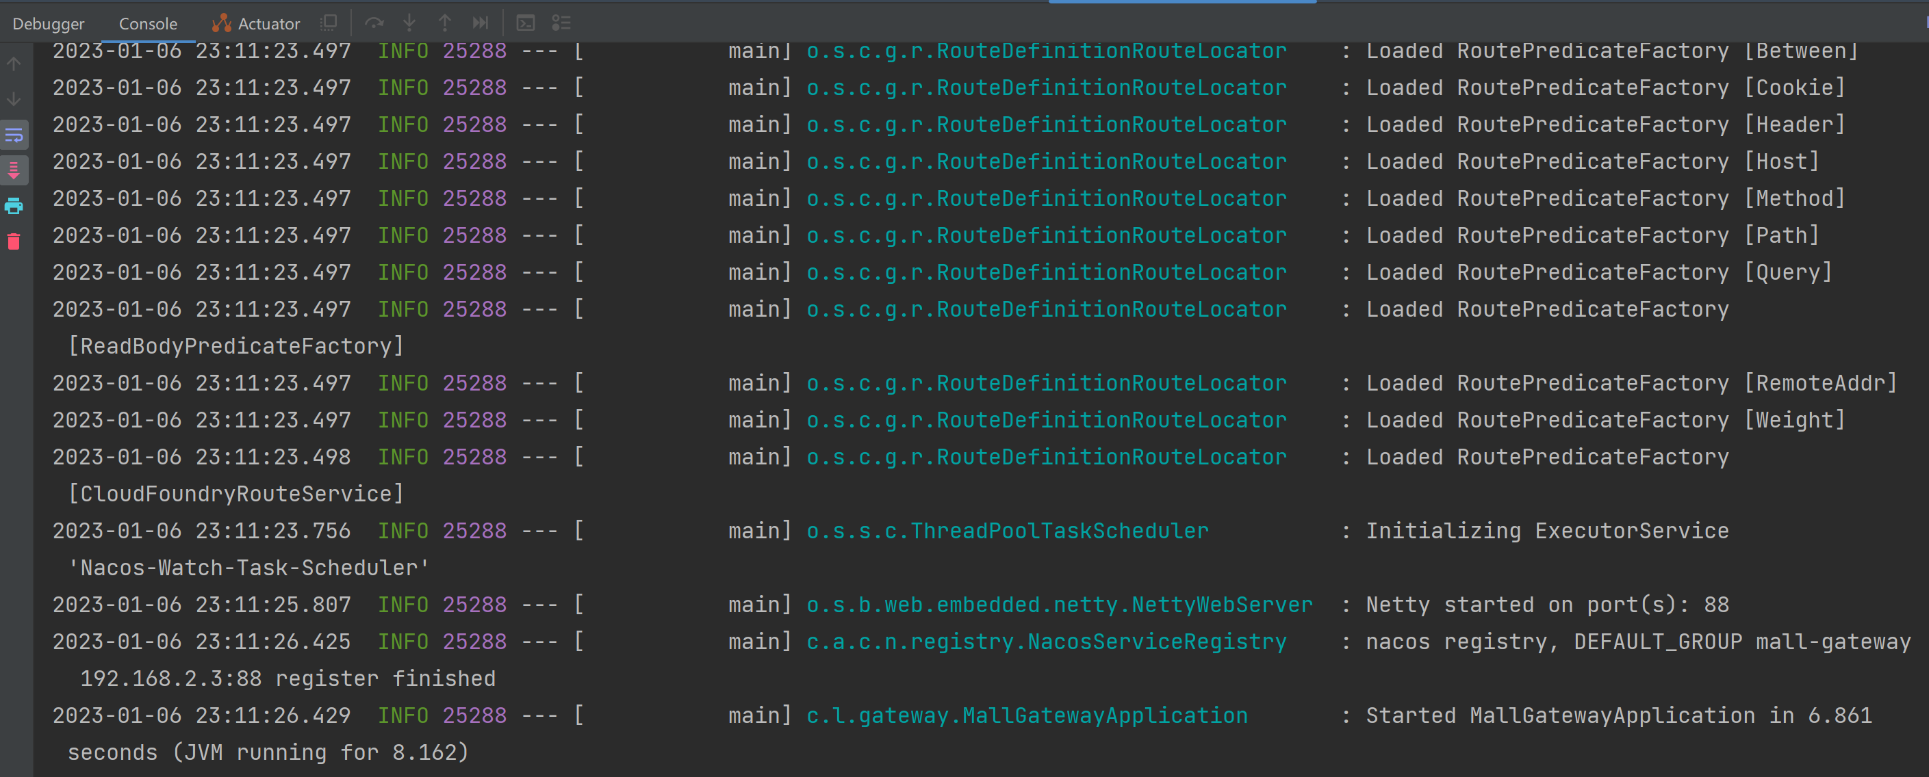The height and width of the screenshot is (777, 1929).
Task: Toggle Soft-Wrap in the console gutter
Action: click(x=14, y=135)
